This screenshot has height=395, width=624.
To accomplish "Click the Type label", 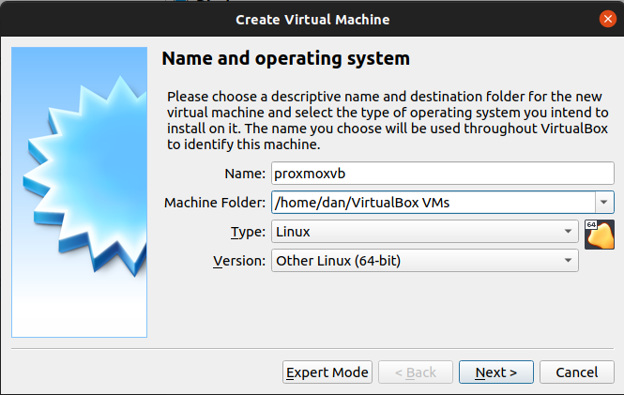I will pos(248,232).
